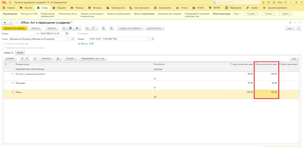Click the blue upload icon button
The height and width of the screenshot is (147, 304).
[x=104, y=28]
